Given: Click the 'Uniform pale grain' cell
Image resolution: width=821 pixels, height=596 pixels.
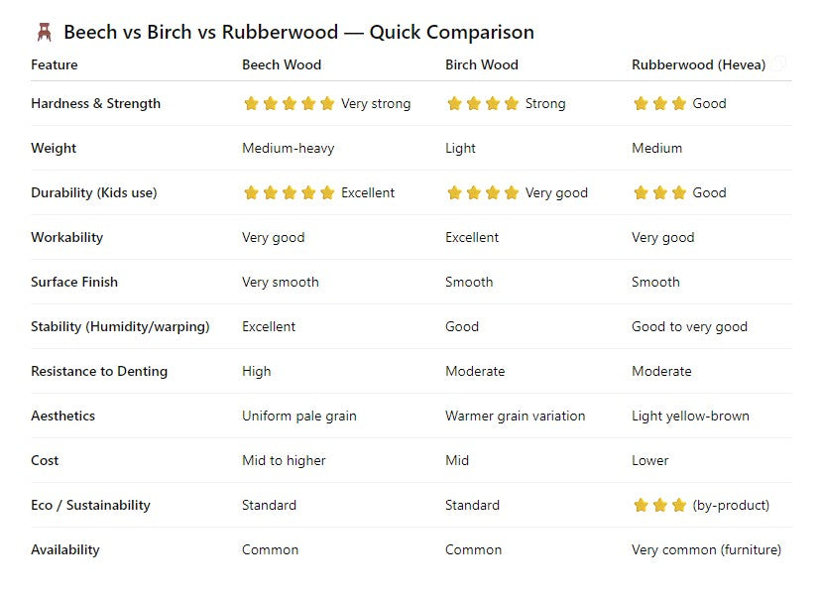Looking at the screenshot, I should 299,416.
